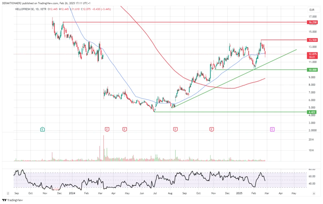Click the HELLOFRESH SE symbol title
This screenshot has height=204, width=323.
point(25,9)
